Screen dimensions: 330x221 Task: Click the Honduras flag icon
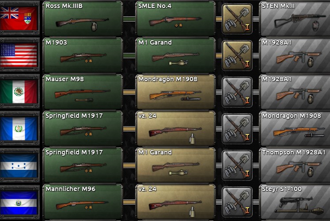click(x=19, y=165)
